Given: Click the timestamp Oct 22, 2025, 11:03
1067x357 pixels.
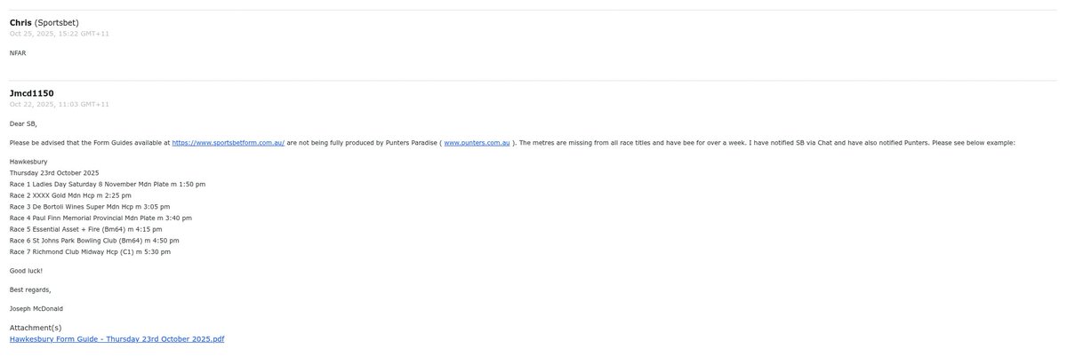Looking at the screenshot, I should click(60, 104).
